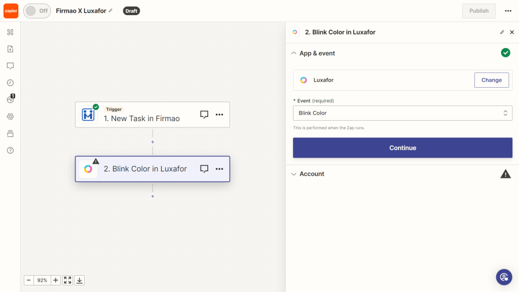Switch the Zap from Off using the toggle

pyautogui.click(x=36, y=10)
